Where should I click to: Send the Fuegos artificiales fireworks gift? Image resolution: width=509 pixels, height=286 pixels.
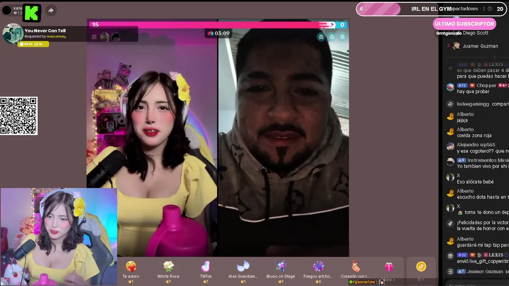[318, 272]
